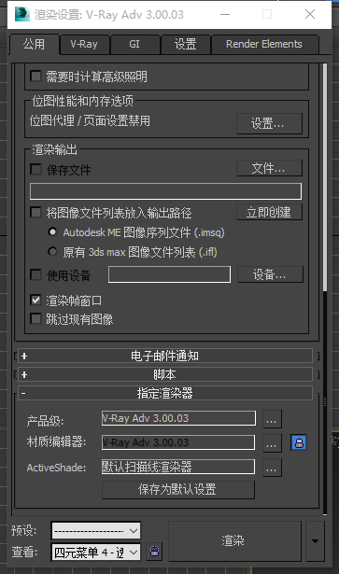This screenshot has width=339, height=574.
Task: Enable the 使用设备 checkbox
Action: [35, 274]
